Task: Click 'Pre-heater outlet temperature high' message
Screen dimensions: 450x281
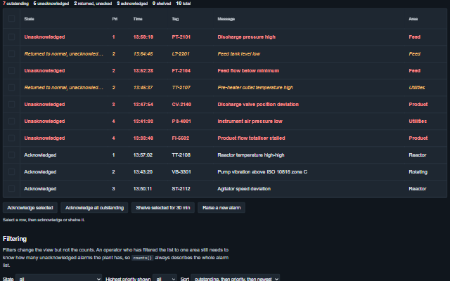Action: click(255, 87)
